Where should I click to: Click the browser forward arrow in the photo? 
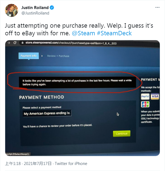point(9,43)
